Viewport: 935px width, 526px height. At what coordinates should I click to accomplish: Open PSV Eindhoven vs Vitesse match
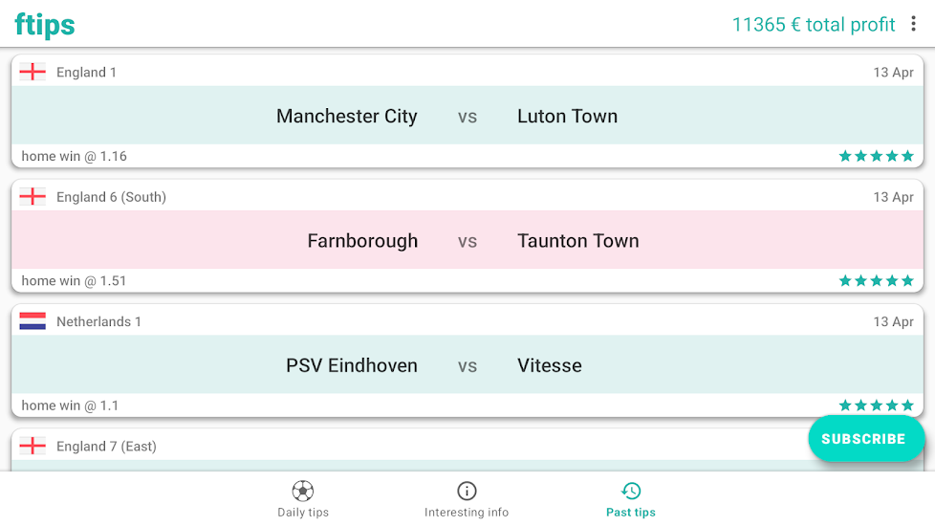tap(467, 365)
